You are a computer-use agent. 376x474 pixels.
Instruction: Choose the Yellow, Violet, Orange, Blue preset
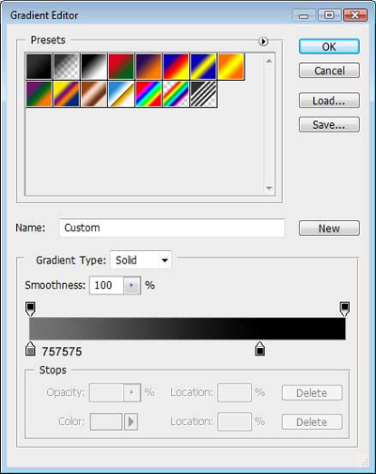pyautogui.click(x=67, y=94)
